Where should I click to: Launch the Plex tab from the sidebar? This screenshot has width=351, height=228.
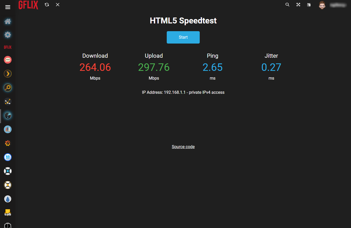tap(8, 74)
